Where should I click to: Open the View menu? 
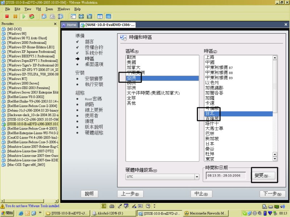(28, 9)
